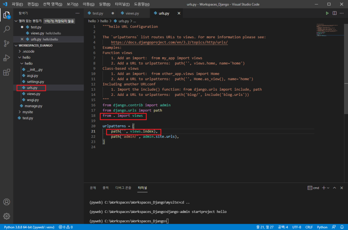
Task: Change language mode Python
Action: tap(322, 227)
